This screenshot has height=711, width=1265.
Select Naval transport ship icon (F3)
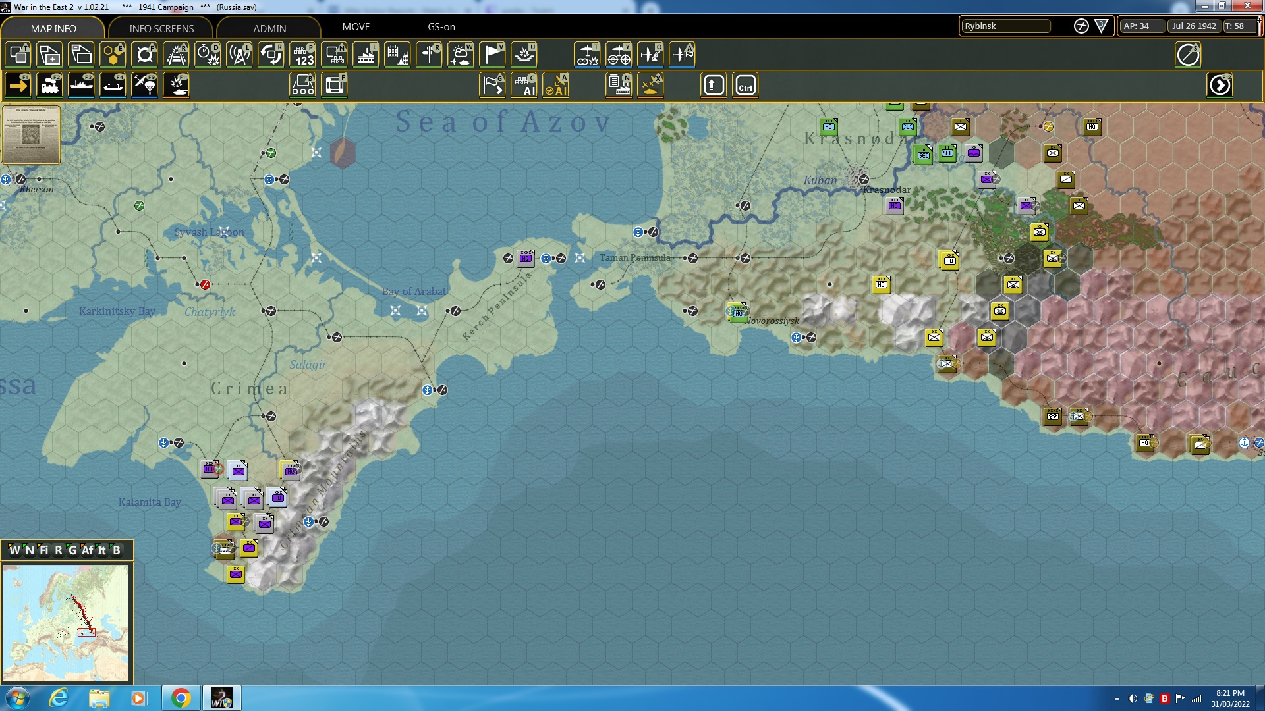[81, 86]
